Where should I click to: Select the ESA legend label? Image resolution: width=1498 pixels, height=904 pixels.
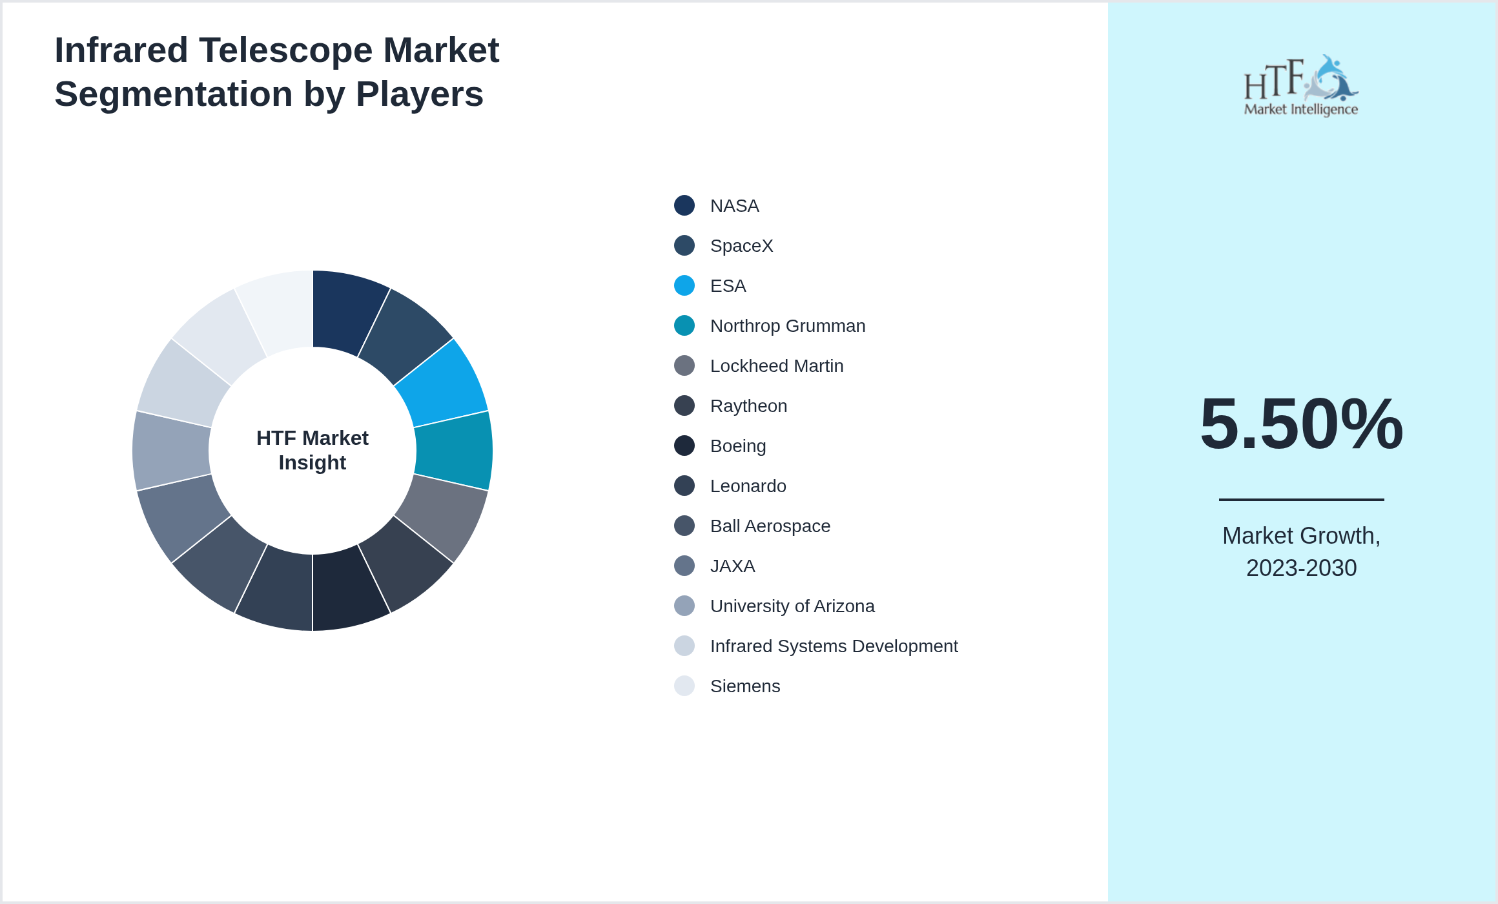coord(728,286)
